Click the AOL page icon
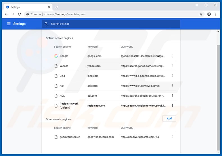 tap(56, 96)
